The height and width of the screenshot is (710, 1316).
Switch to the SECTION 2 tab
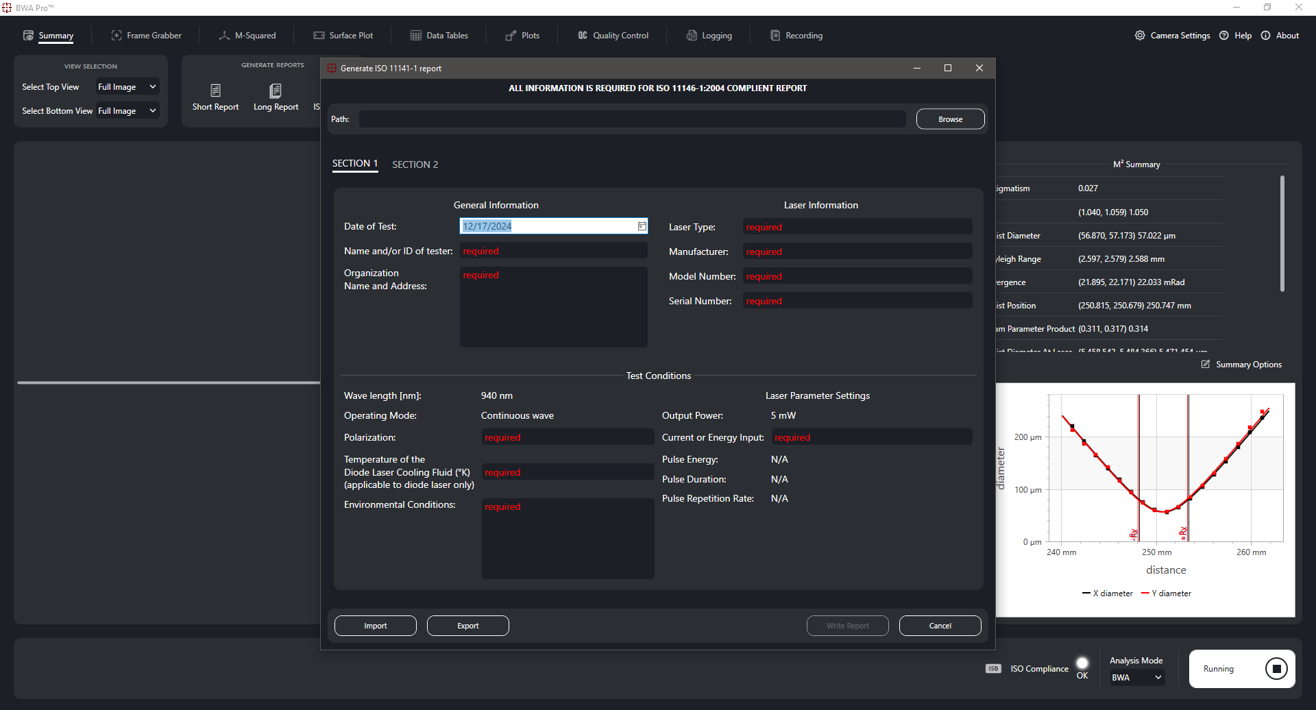pyautogui.click(x=415, y=164)
